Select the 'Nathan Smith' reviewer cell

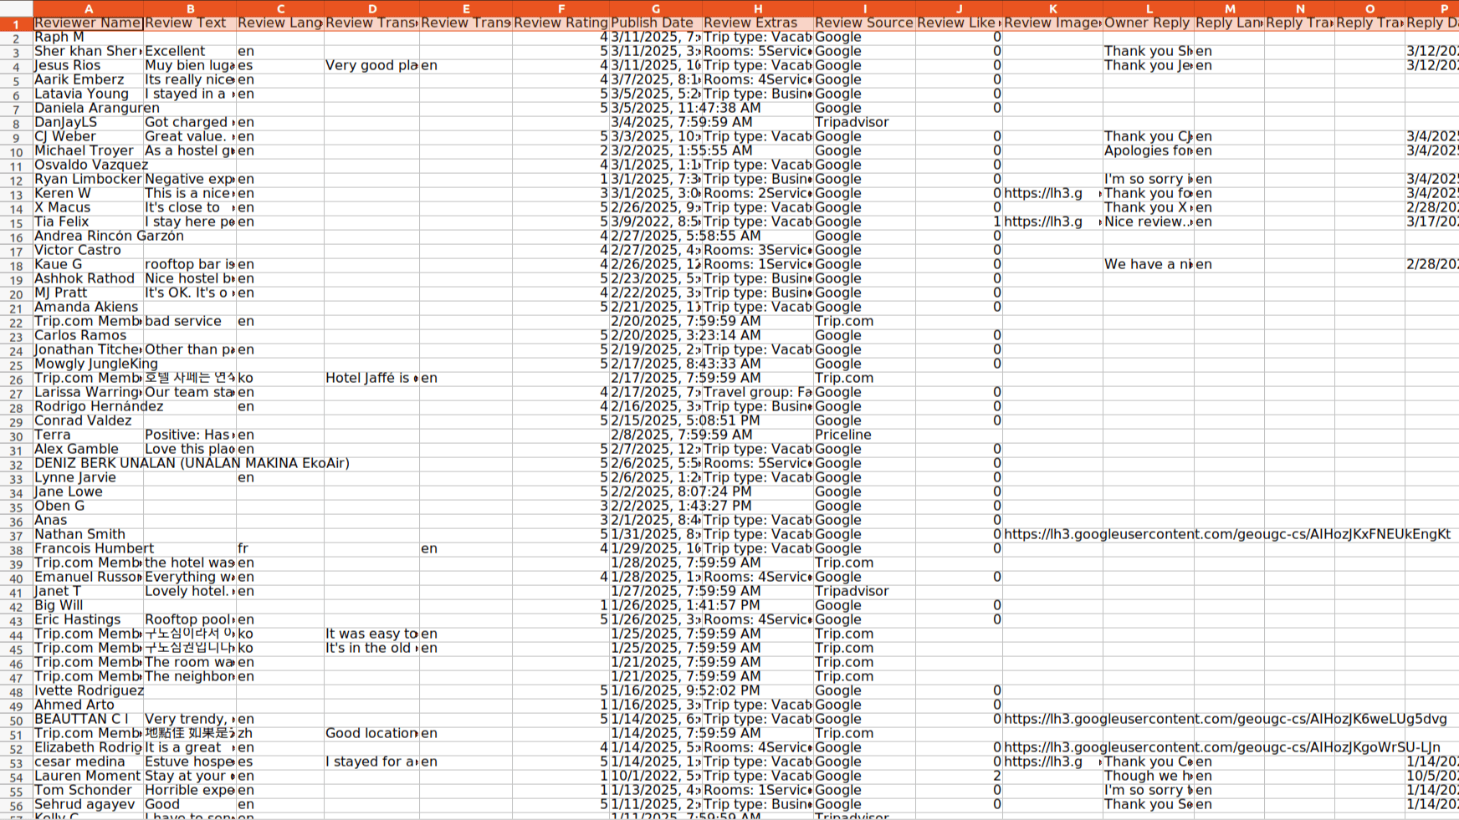point(88,534)
